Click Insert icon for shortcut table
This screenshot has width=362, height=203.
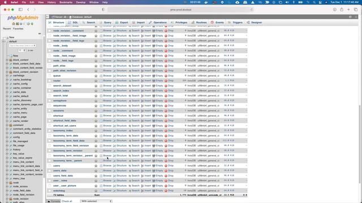point(143,116)
